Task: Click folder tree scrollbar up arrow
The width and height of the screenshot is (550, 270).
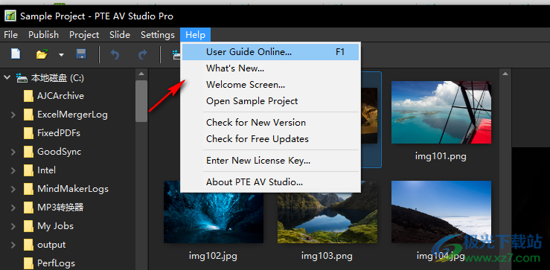Action: [141, 74]
